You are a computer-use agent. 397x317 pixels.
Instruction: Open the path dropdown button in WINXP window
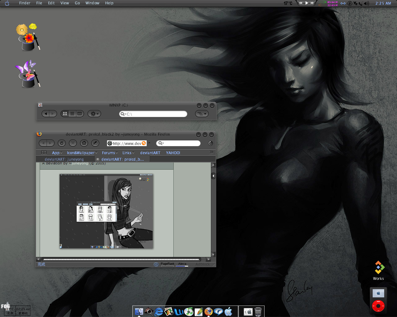[x=202, y=114]
